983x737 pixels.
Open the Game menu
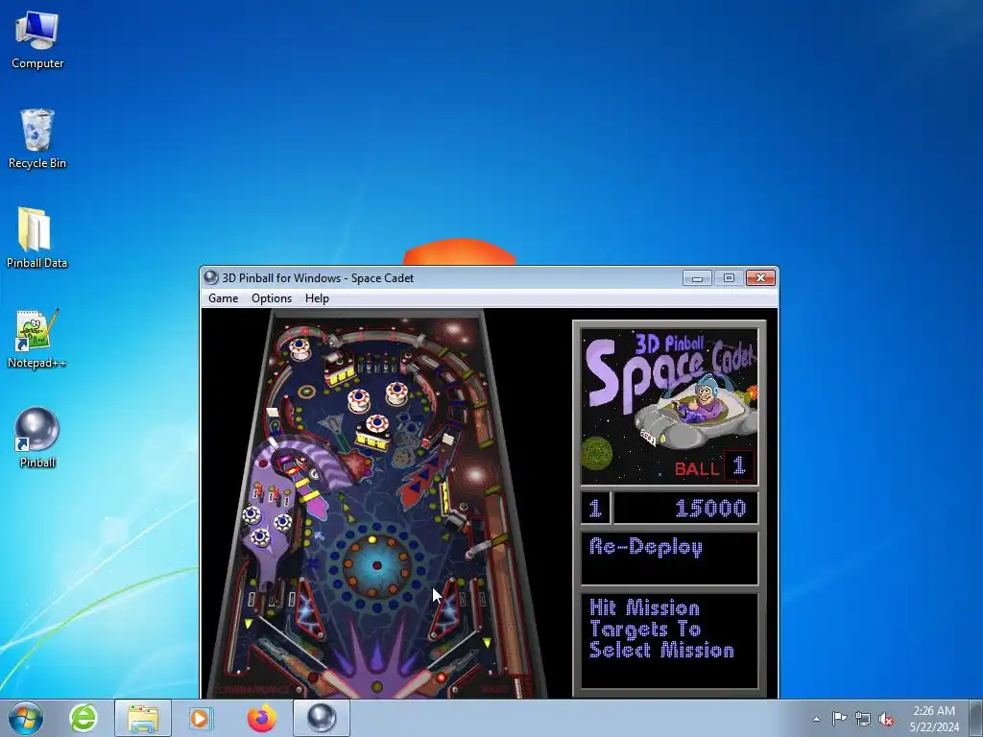pyautogui.click(x=223, y=298)
